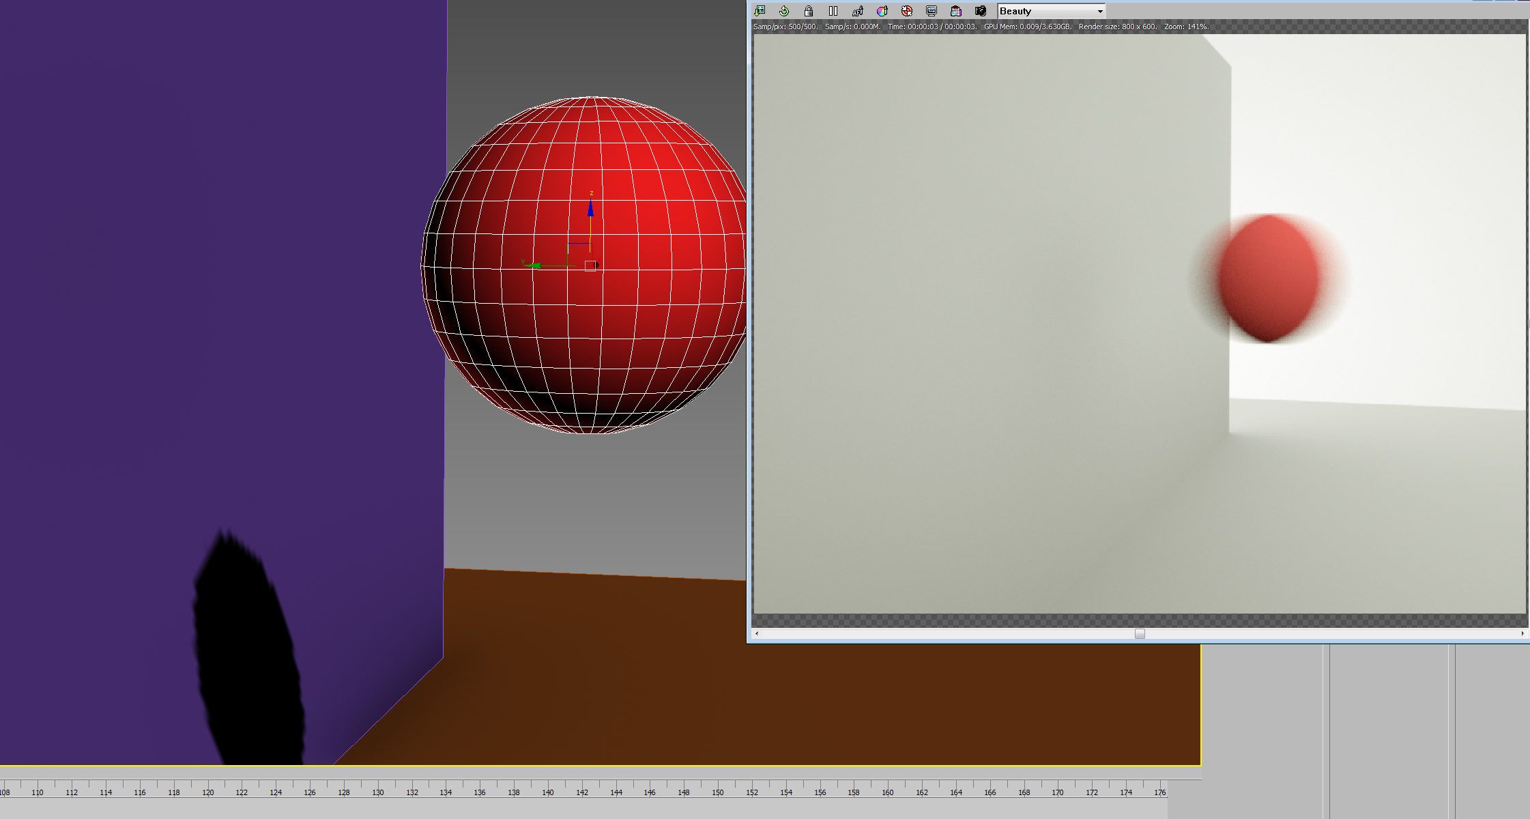Screen dimensions: 1530x819
Task: Click the scrollbar right arrow
Action: tap(1522, 633)
